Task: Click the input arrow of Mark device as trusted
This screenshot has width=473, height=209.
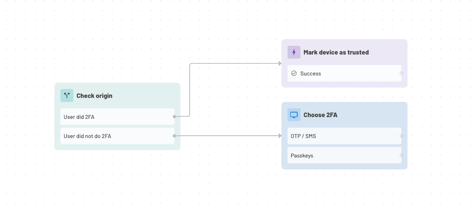Action: pos(280,63)
